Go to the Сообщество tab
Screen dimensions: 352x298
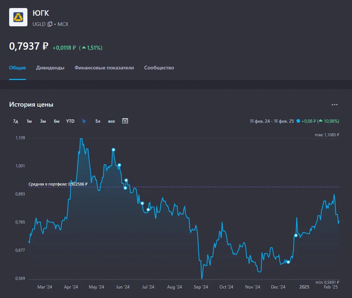(x=159, y=68)
